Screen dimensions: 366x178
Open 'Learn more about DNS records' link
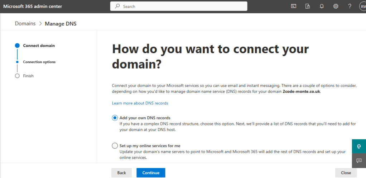pos(140,103)
